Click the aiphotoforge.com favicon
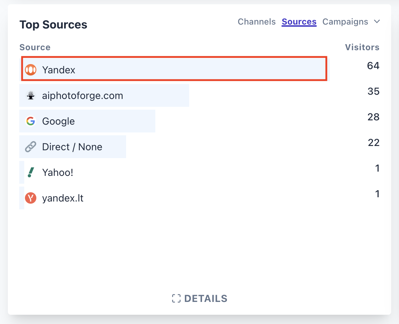The height and width of the screenshot is (324, 399). (31, 95)
